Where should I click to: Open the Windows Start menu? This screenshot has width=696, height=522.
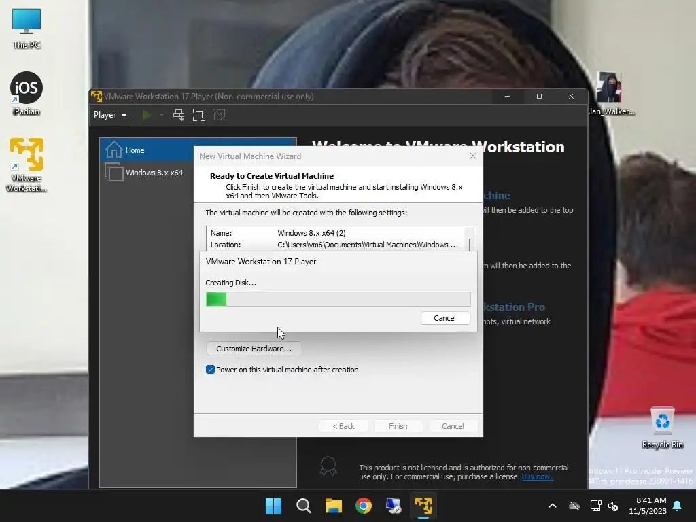(x=273, y=506)
